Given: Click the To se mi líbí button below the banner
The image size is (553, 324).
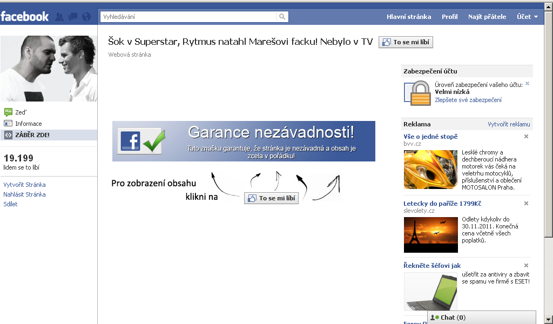Looking at the screenshot, I should point(271,198).
